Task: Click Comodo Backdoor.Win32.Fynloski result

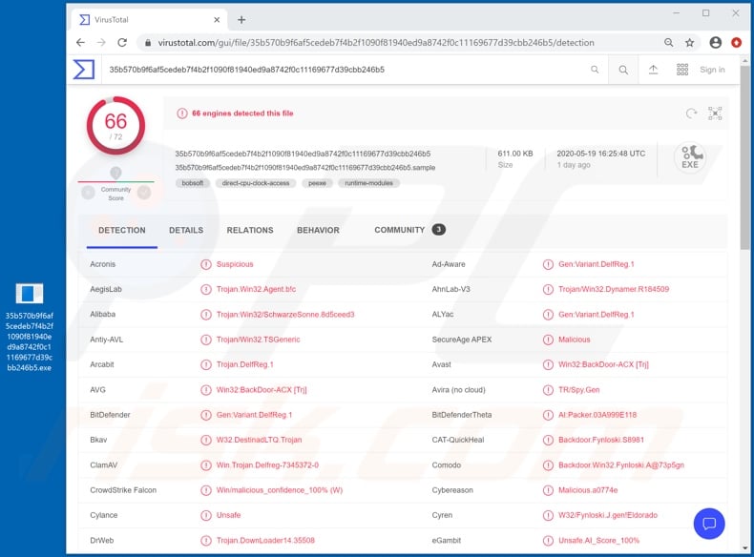Action: (621, 464)
